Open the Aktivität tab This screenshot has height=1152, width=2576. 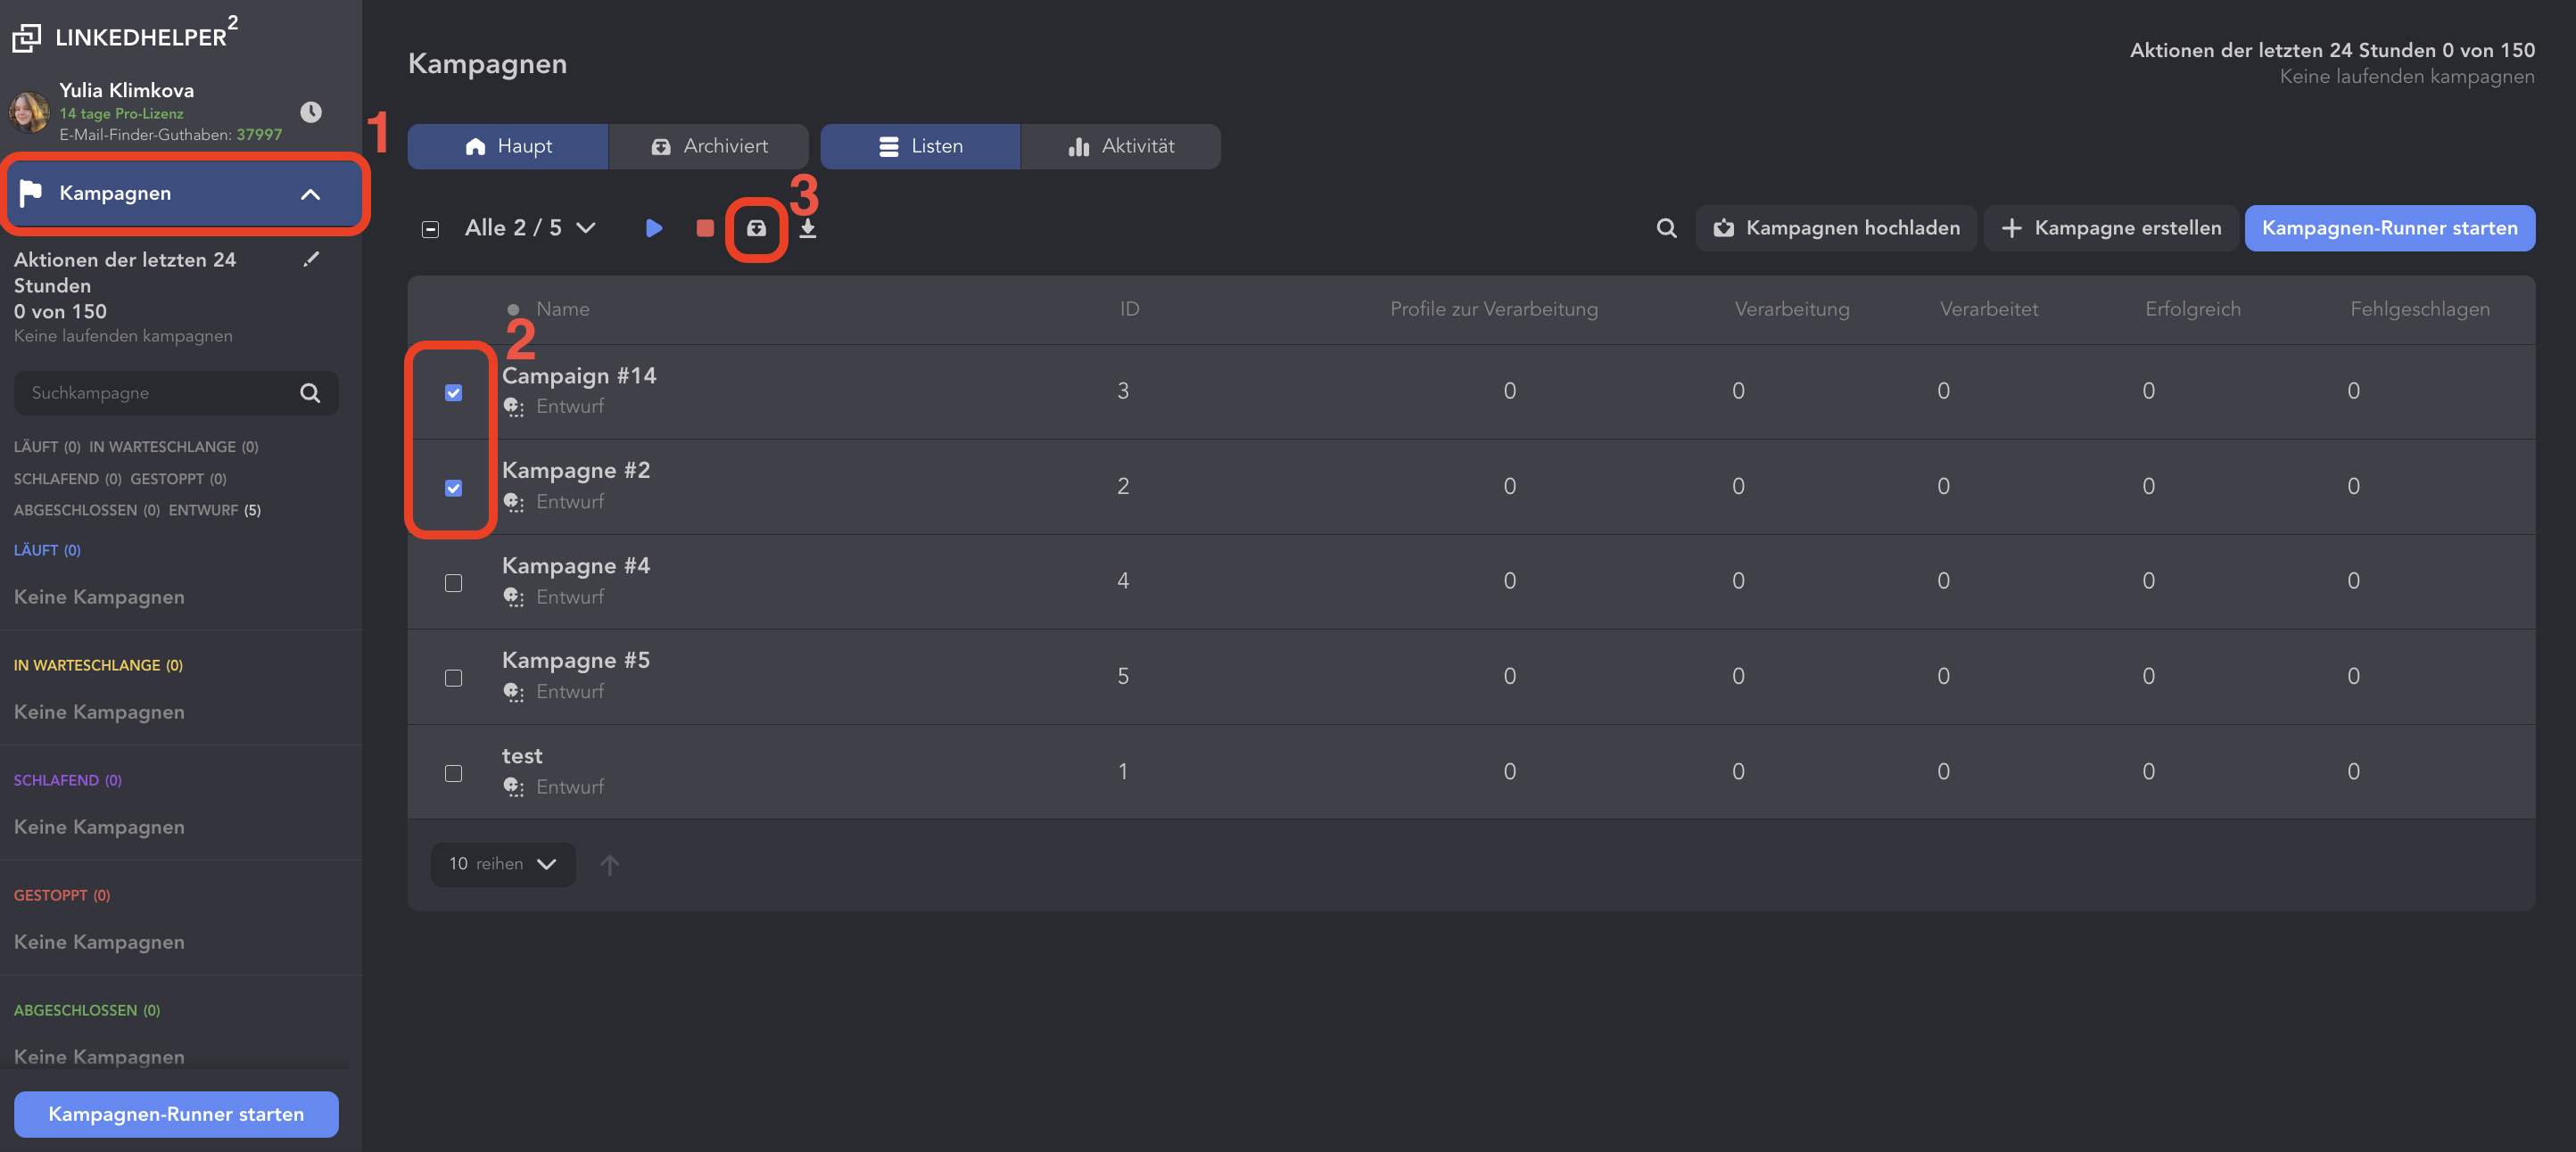[x=1120, y=146]
